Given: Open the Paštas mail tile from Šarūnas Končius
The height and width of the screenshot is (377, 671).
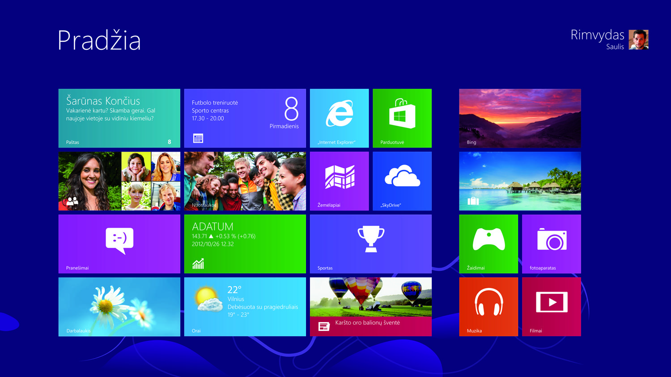Looking at the screenshot, I should (x=119, y=118).
